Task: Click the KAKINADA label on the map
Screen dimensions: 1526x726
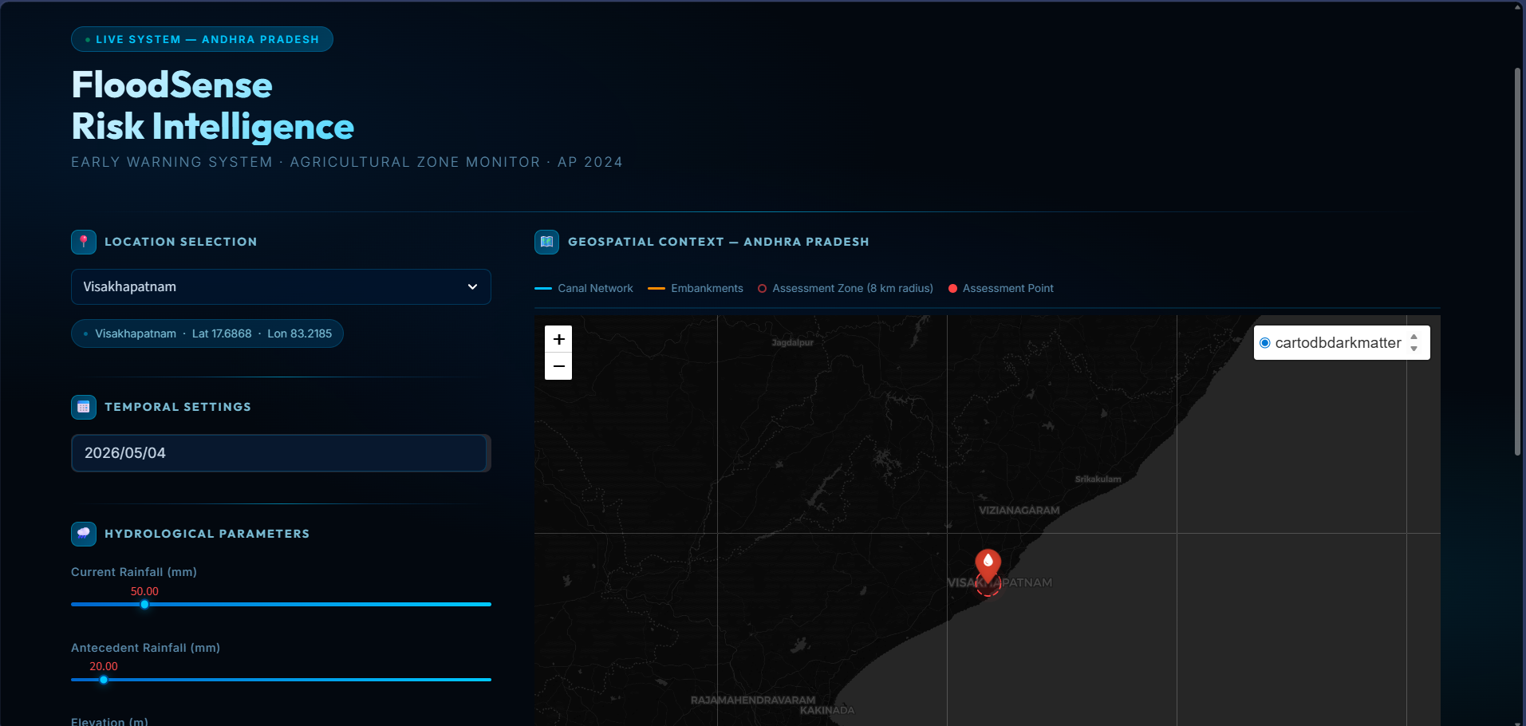Action: 827,710
